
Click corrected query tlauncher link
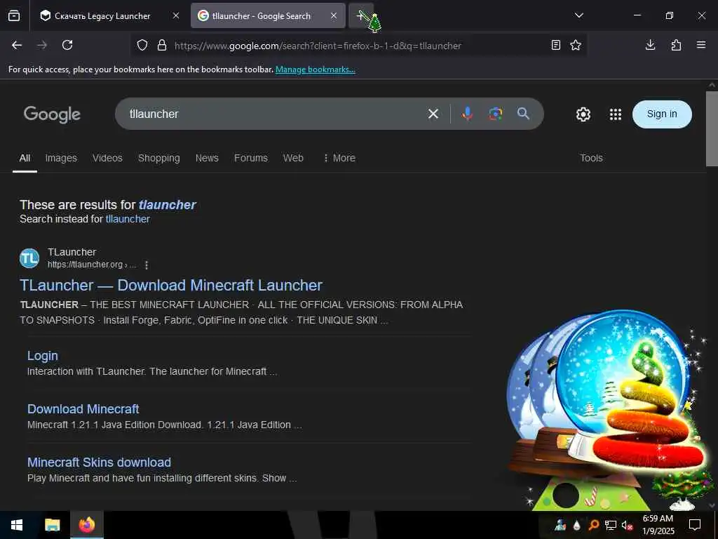click(x=167, y=204)
